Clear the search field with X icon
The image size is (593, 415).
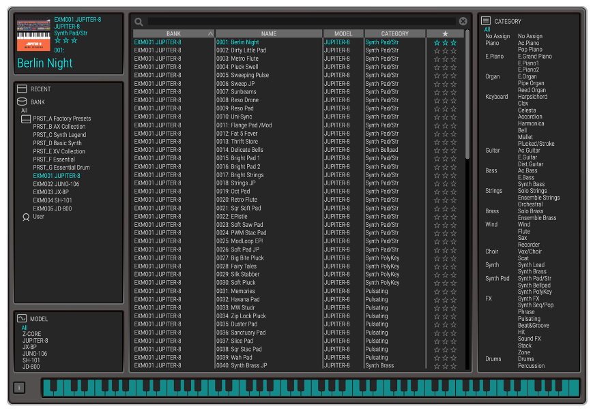click(x=463, y=22)
